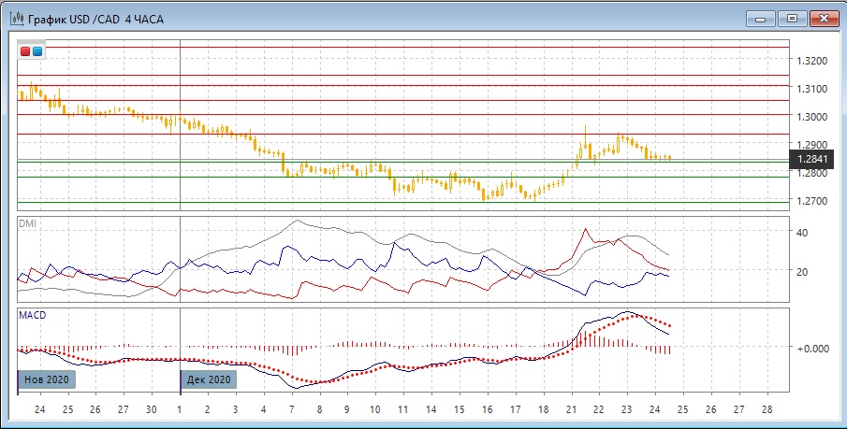The height and width of the screenshot is (429, 847).
Task: Click date 21 on the time axis
Action: pos(571,409)
